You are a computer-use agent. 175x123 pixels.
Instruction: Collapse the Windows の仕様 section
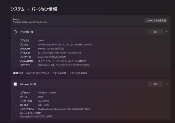pyautogui.click(x=166, y=84)
